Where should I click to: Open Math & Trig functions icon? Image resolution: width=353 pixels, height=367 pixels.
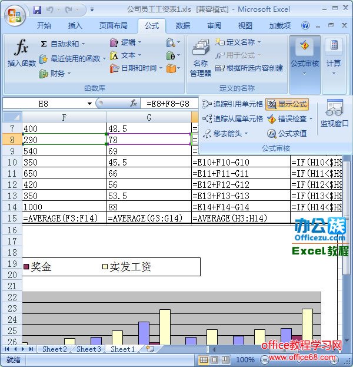pos(173,56)
